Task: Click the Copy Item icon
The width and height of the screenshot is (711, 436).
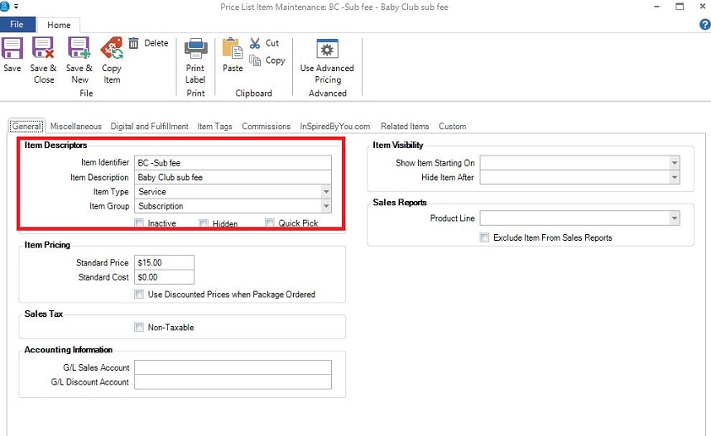Action: point(111,48)
